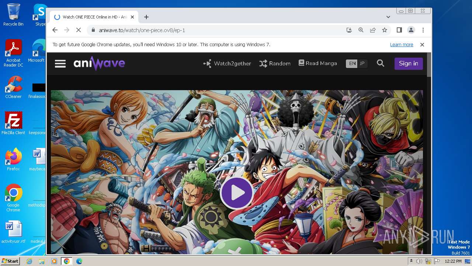Select the Chrome taskbar button
The width and height of the screenshot is (472, 266).
tap(67, 261)
